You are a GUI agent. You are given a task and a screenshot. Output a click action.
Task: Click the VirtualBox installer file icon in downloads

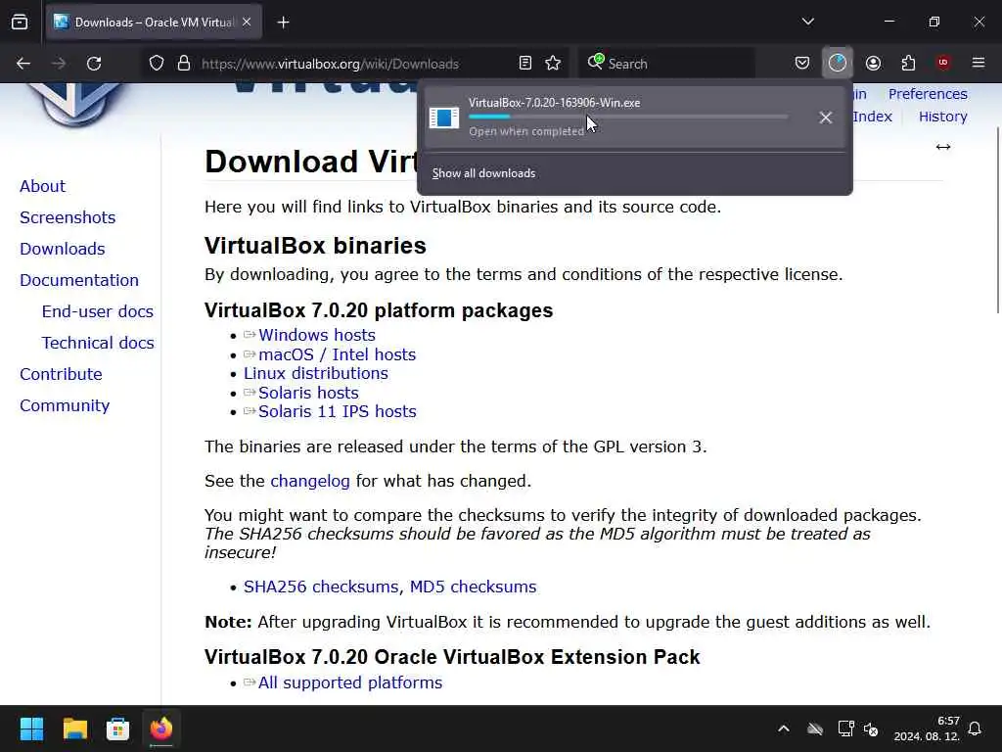tap(444, 117)
